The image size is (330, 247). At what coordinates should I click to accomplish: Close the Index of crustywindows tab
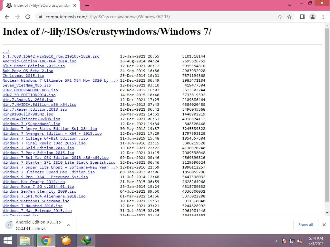75,6
